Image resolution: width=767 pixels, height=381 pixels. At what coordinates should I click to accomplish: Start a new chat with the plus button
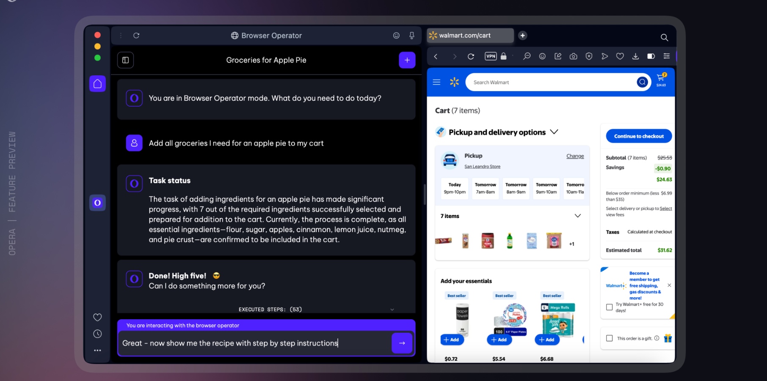[x=407, y=60]
